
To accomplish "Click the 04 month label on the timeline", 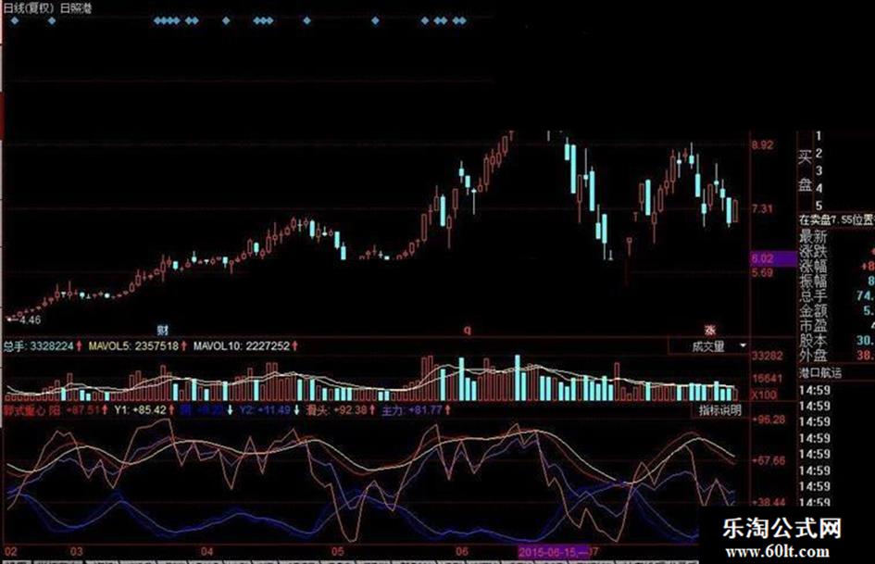I will click(x=207, y=552).
